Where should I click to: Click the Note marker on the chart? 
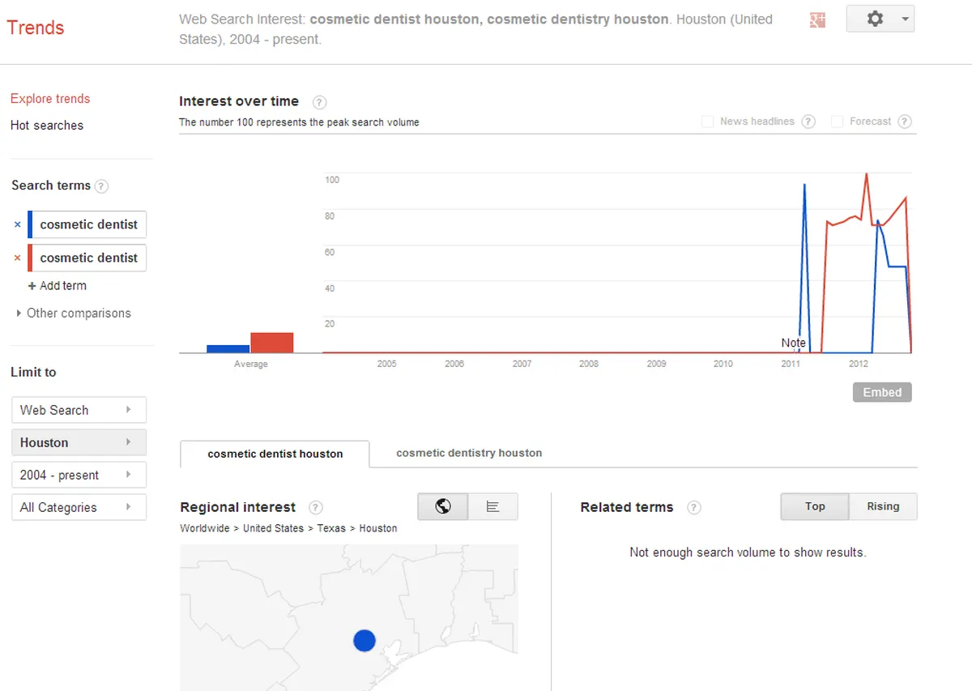coord(794,343)
